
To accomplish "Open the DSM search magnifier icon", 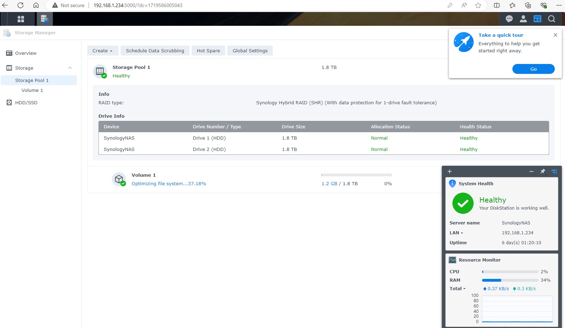I will (551, 19).
